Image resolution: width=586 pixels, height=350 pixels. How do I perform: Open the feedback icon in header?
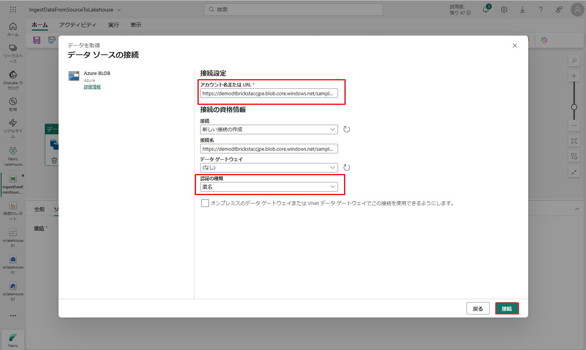559,10
